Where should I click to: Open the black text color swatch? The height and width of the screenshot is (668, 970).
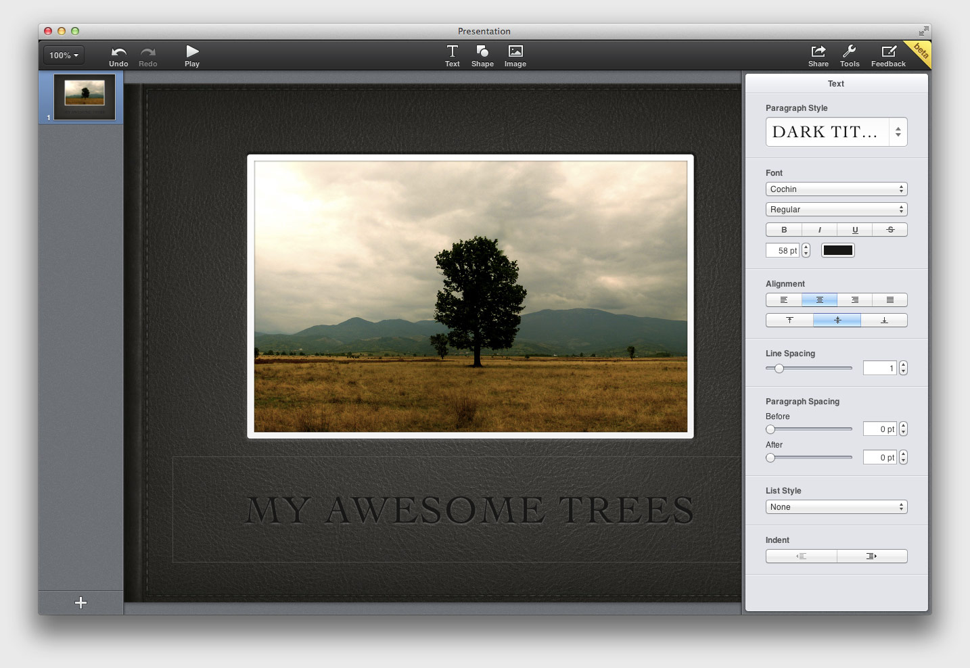837,251
